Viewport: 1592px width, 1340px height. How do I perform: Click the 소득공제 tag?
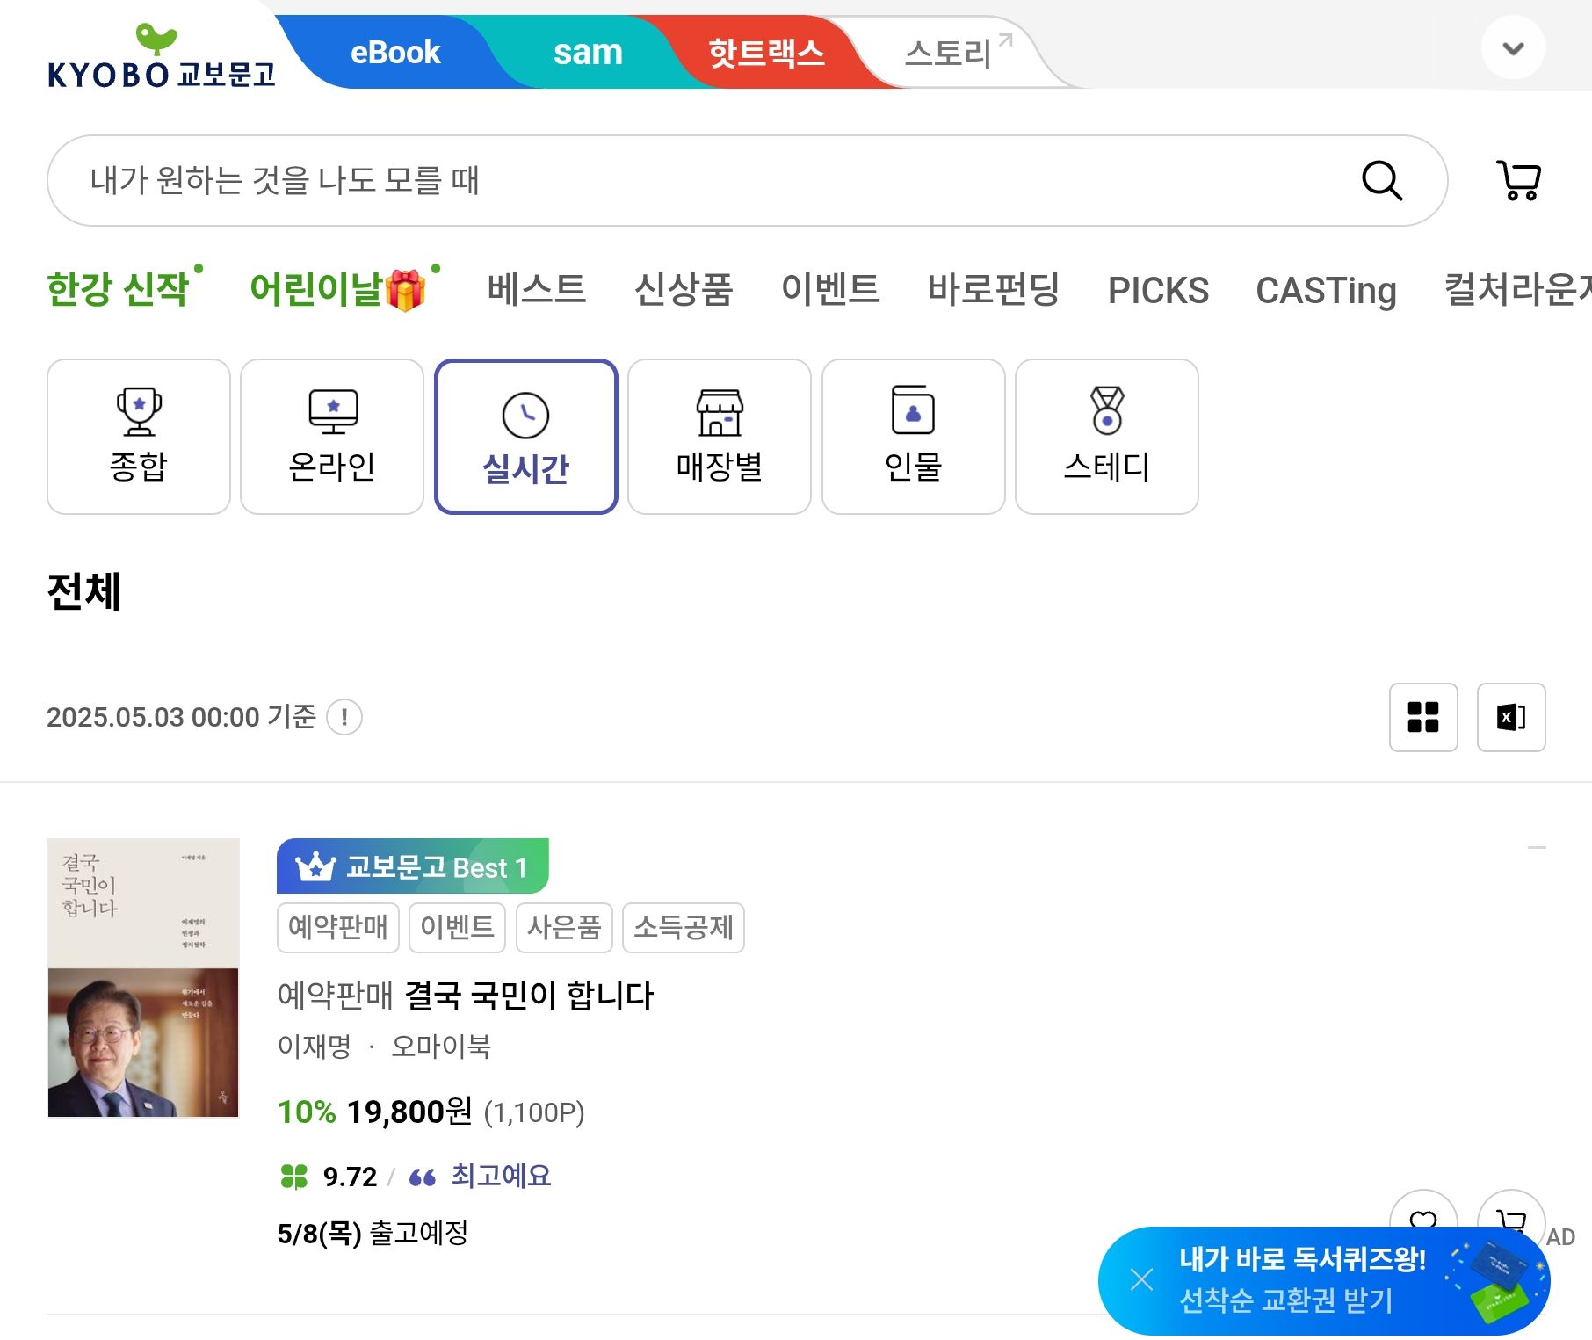684,927
